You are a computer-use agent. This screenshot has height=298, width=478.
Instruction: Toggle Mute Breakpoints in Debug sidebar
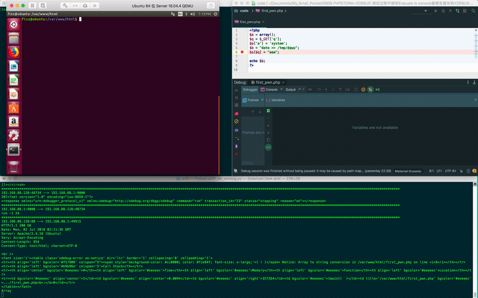coord(236,121)
